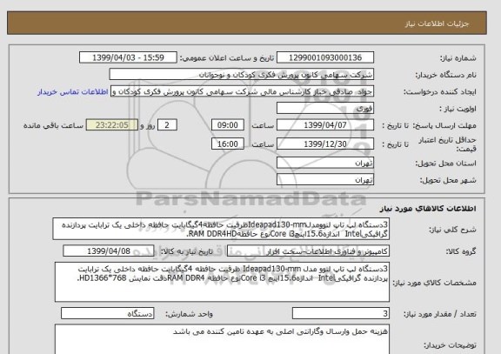Image resolution: width=501 pixels, height=354 pixels.
Task: Select the شرح کلی نیاز text box
Action: coord(221,229)
